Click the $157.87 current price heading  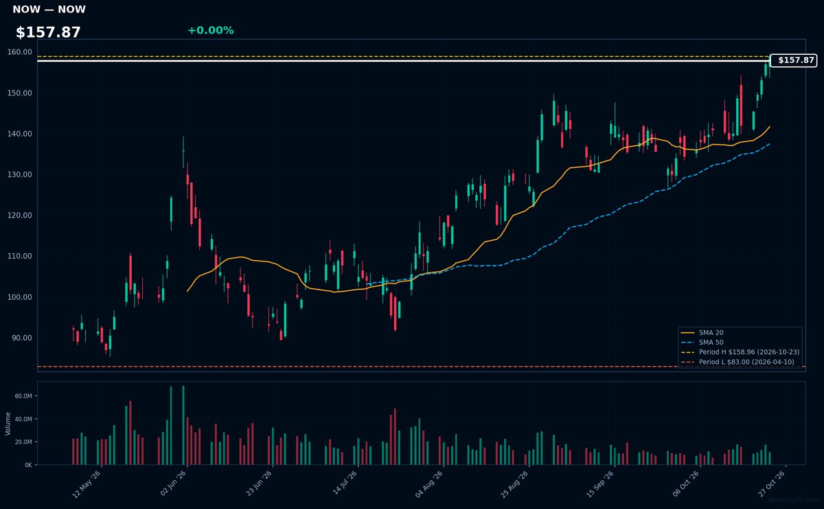pyautogui.click(x=48, y=32)
